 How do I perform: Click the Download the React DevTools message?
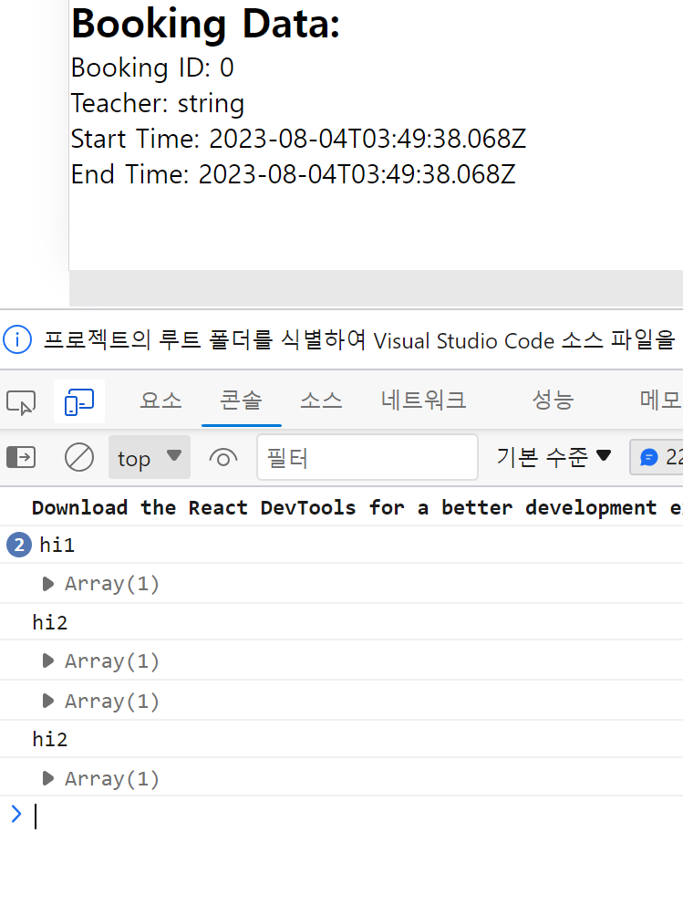(357, 508)
